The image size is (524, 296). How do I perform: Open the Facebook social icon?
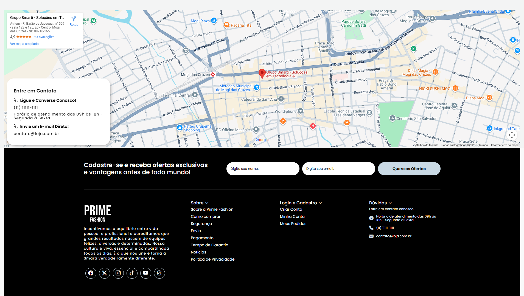tap(91, 273)
